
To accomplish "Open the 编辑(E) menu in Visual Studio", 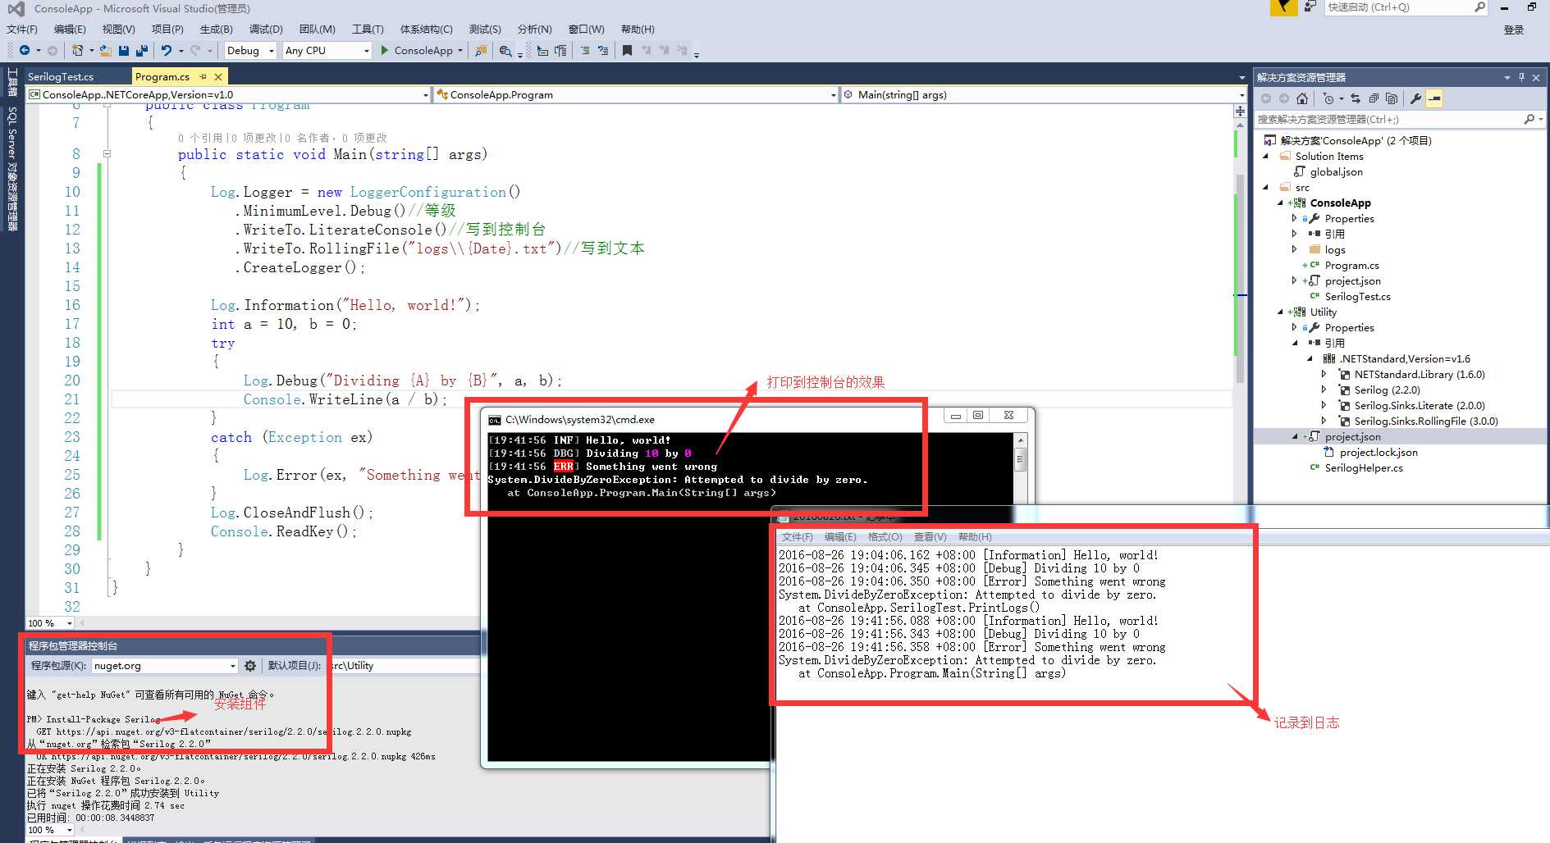I will point(70,29).
